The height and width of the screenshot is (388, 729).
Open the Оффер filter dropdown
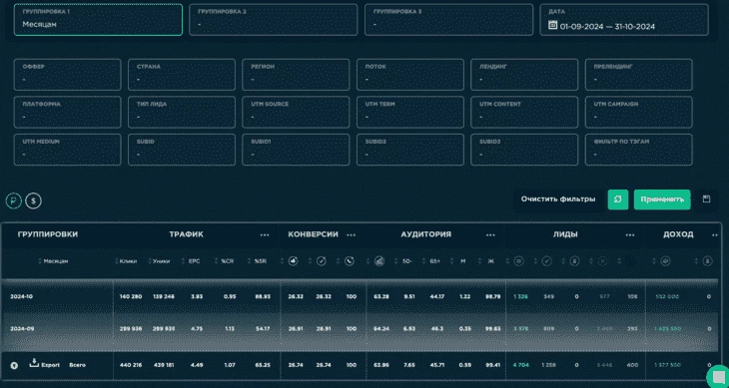click(68, 74)
